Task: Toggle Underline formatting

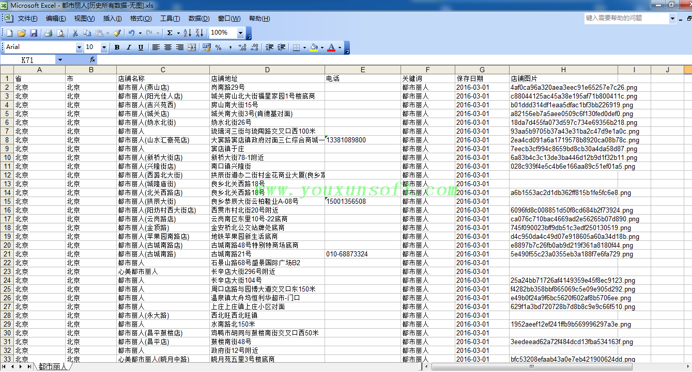Action: pos(141,47)
